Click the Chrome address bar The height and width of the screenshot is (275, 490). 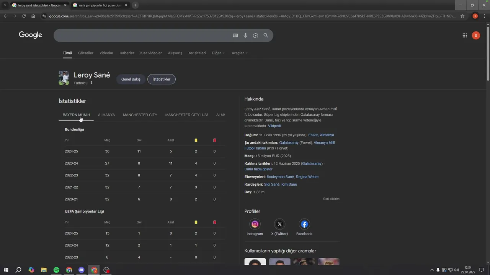pos(252,16)
